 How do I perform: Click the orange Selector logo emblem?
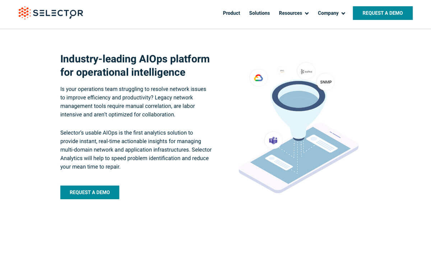coord(24,13)
